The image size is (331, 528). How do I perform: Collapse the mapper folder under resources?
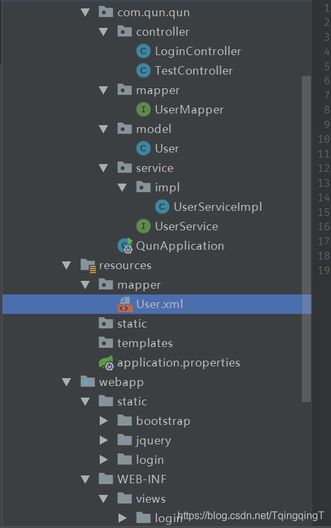(x=86, y=285)
